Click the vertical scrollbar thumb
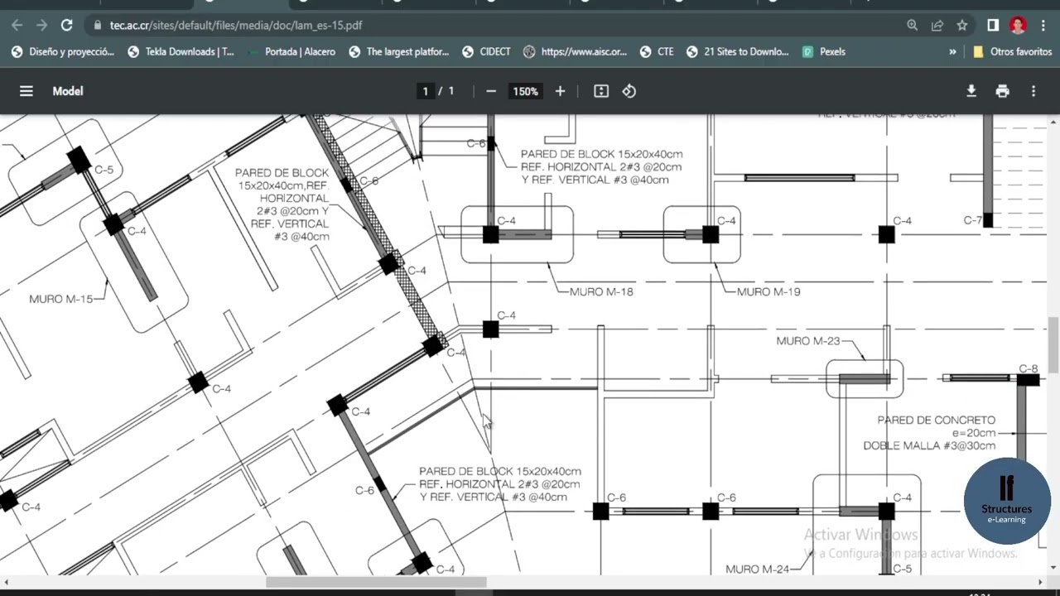The height and width of the screenshot is (596, 1060). [x=1053, y=344]
